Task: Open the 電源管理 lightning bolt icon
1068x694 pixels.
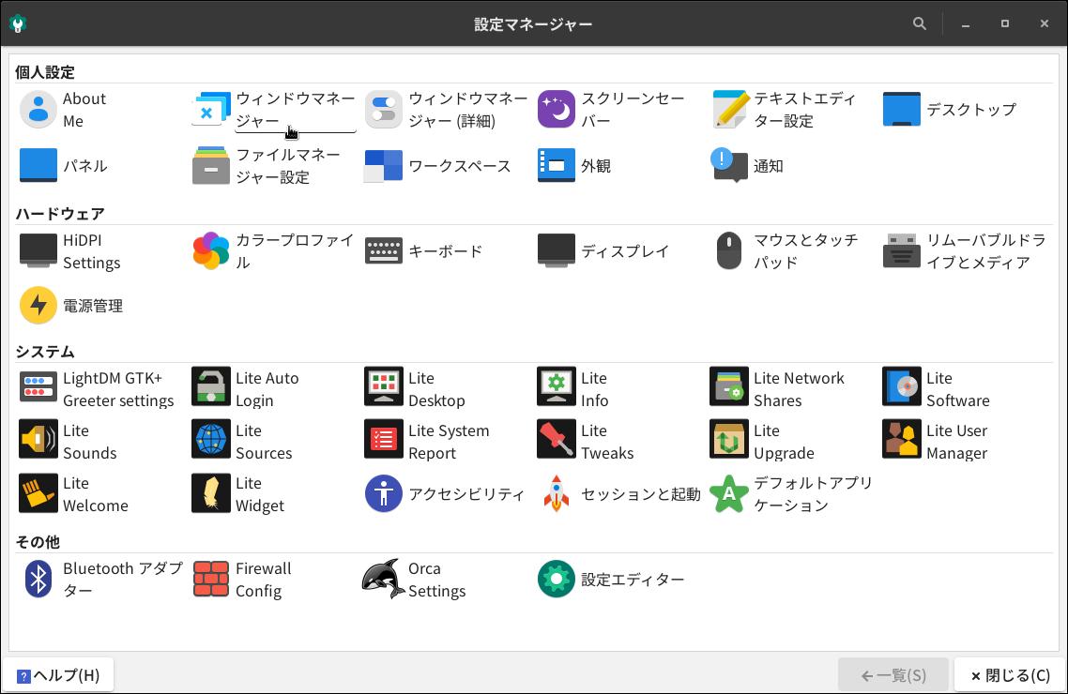Action: point(38,306)
